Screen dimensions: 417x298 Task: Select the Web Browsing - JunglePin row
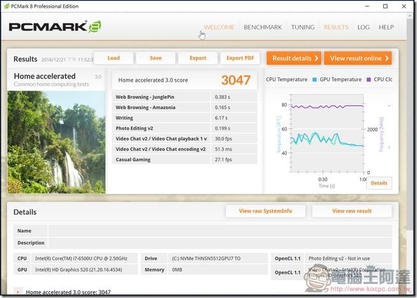[x=184, y=97]
